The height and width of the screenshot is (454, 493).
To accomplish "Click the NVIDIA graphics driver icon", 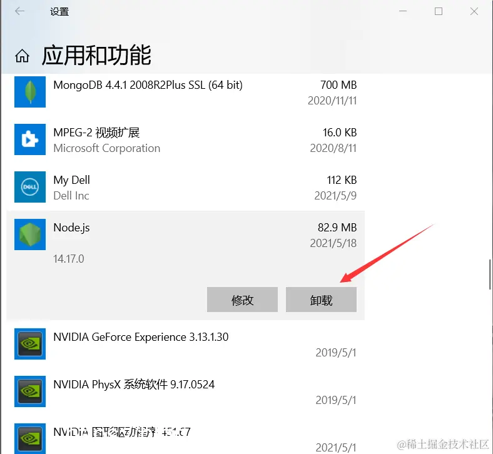I will (30, 438).
